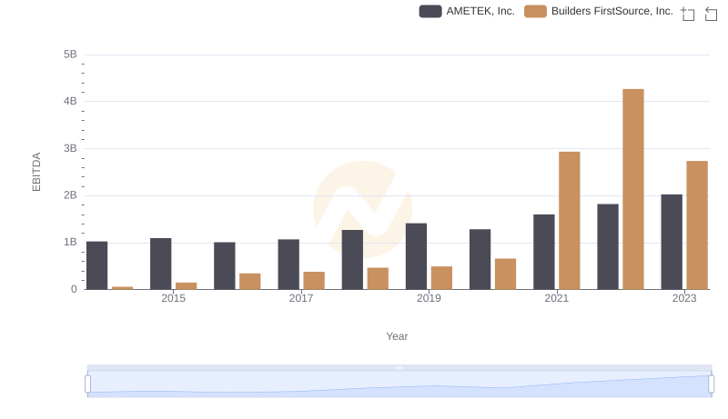Click right handle of range slider
Viewport: 728px width, 419px height.
coord(711,384)
